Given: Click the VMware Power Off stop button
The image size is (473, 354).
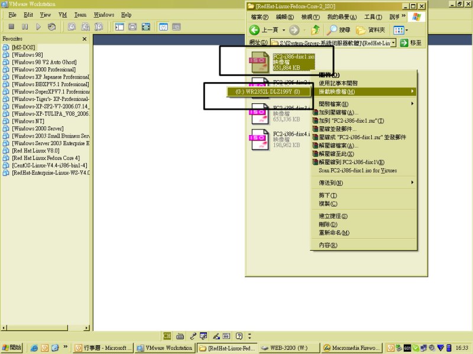Looking at the screenshot, I should click(x=11, y=27).
